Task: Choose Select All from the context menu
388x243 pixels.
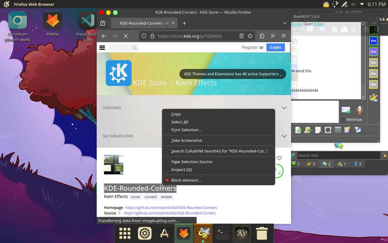Action: pos(219,122)
